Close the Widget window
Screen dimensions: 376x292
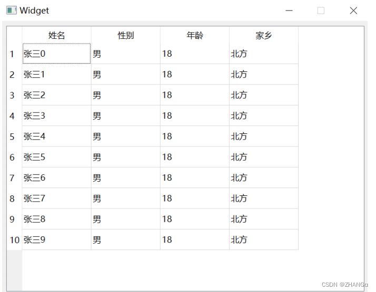tap(353, 11)
